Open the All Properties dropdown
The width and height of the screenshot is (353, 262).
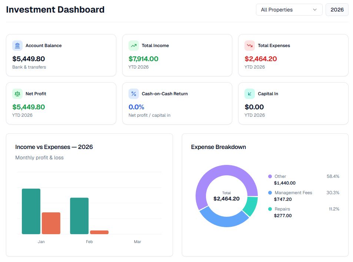point(289,10)
